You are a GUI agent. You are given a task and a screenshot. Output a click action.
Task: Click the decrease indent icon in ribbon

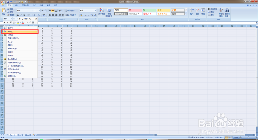60,15
